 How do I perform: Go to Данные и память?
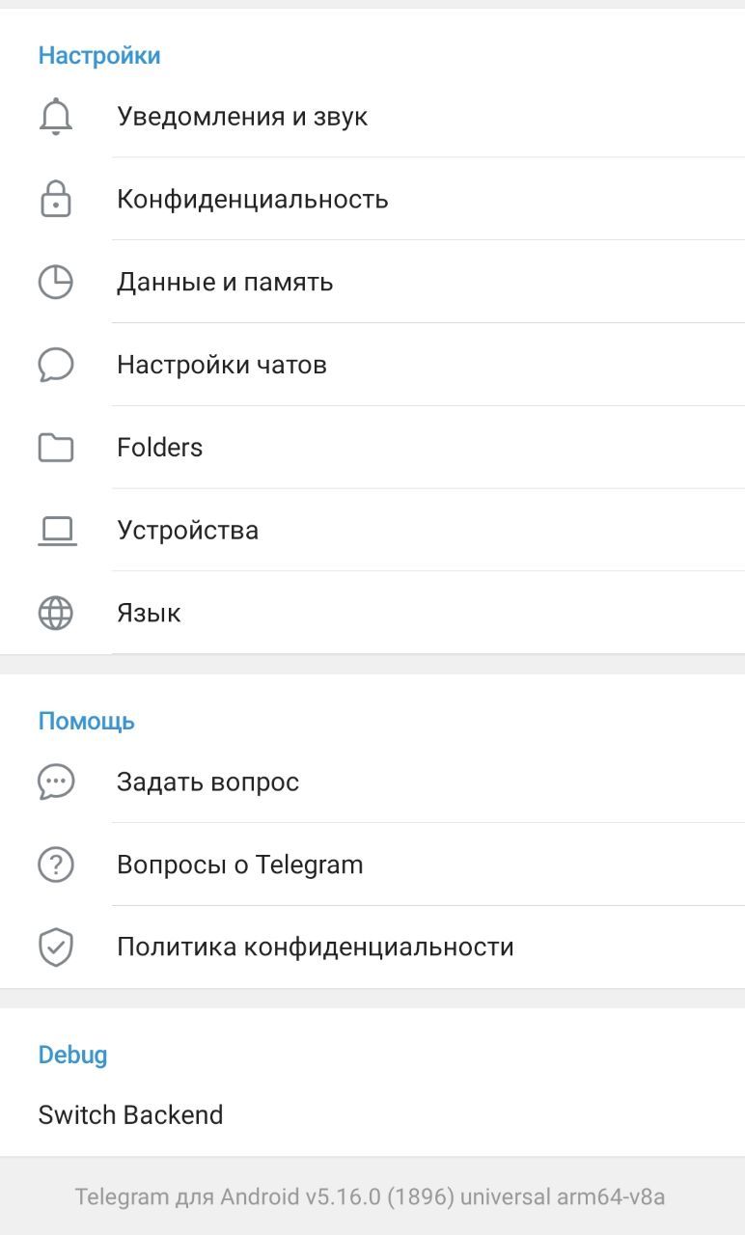tap(225, 283)
